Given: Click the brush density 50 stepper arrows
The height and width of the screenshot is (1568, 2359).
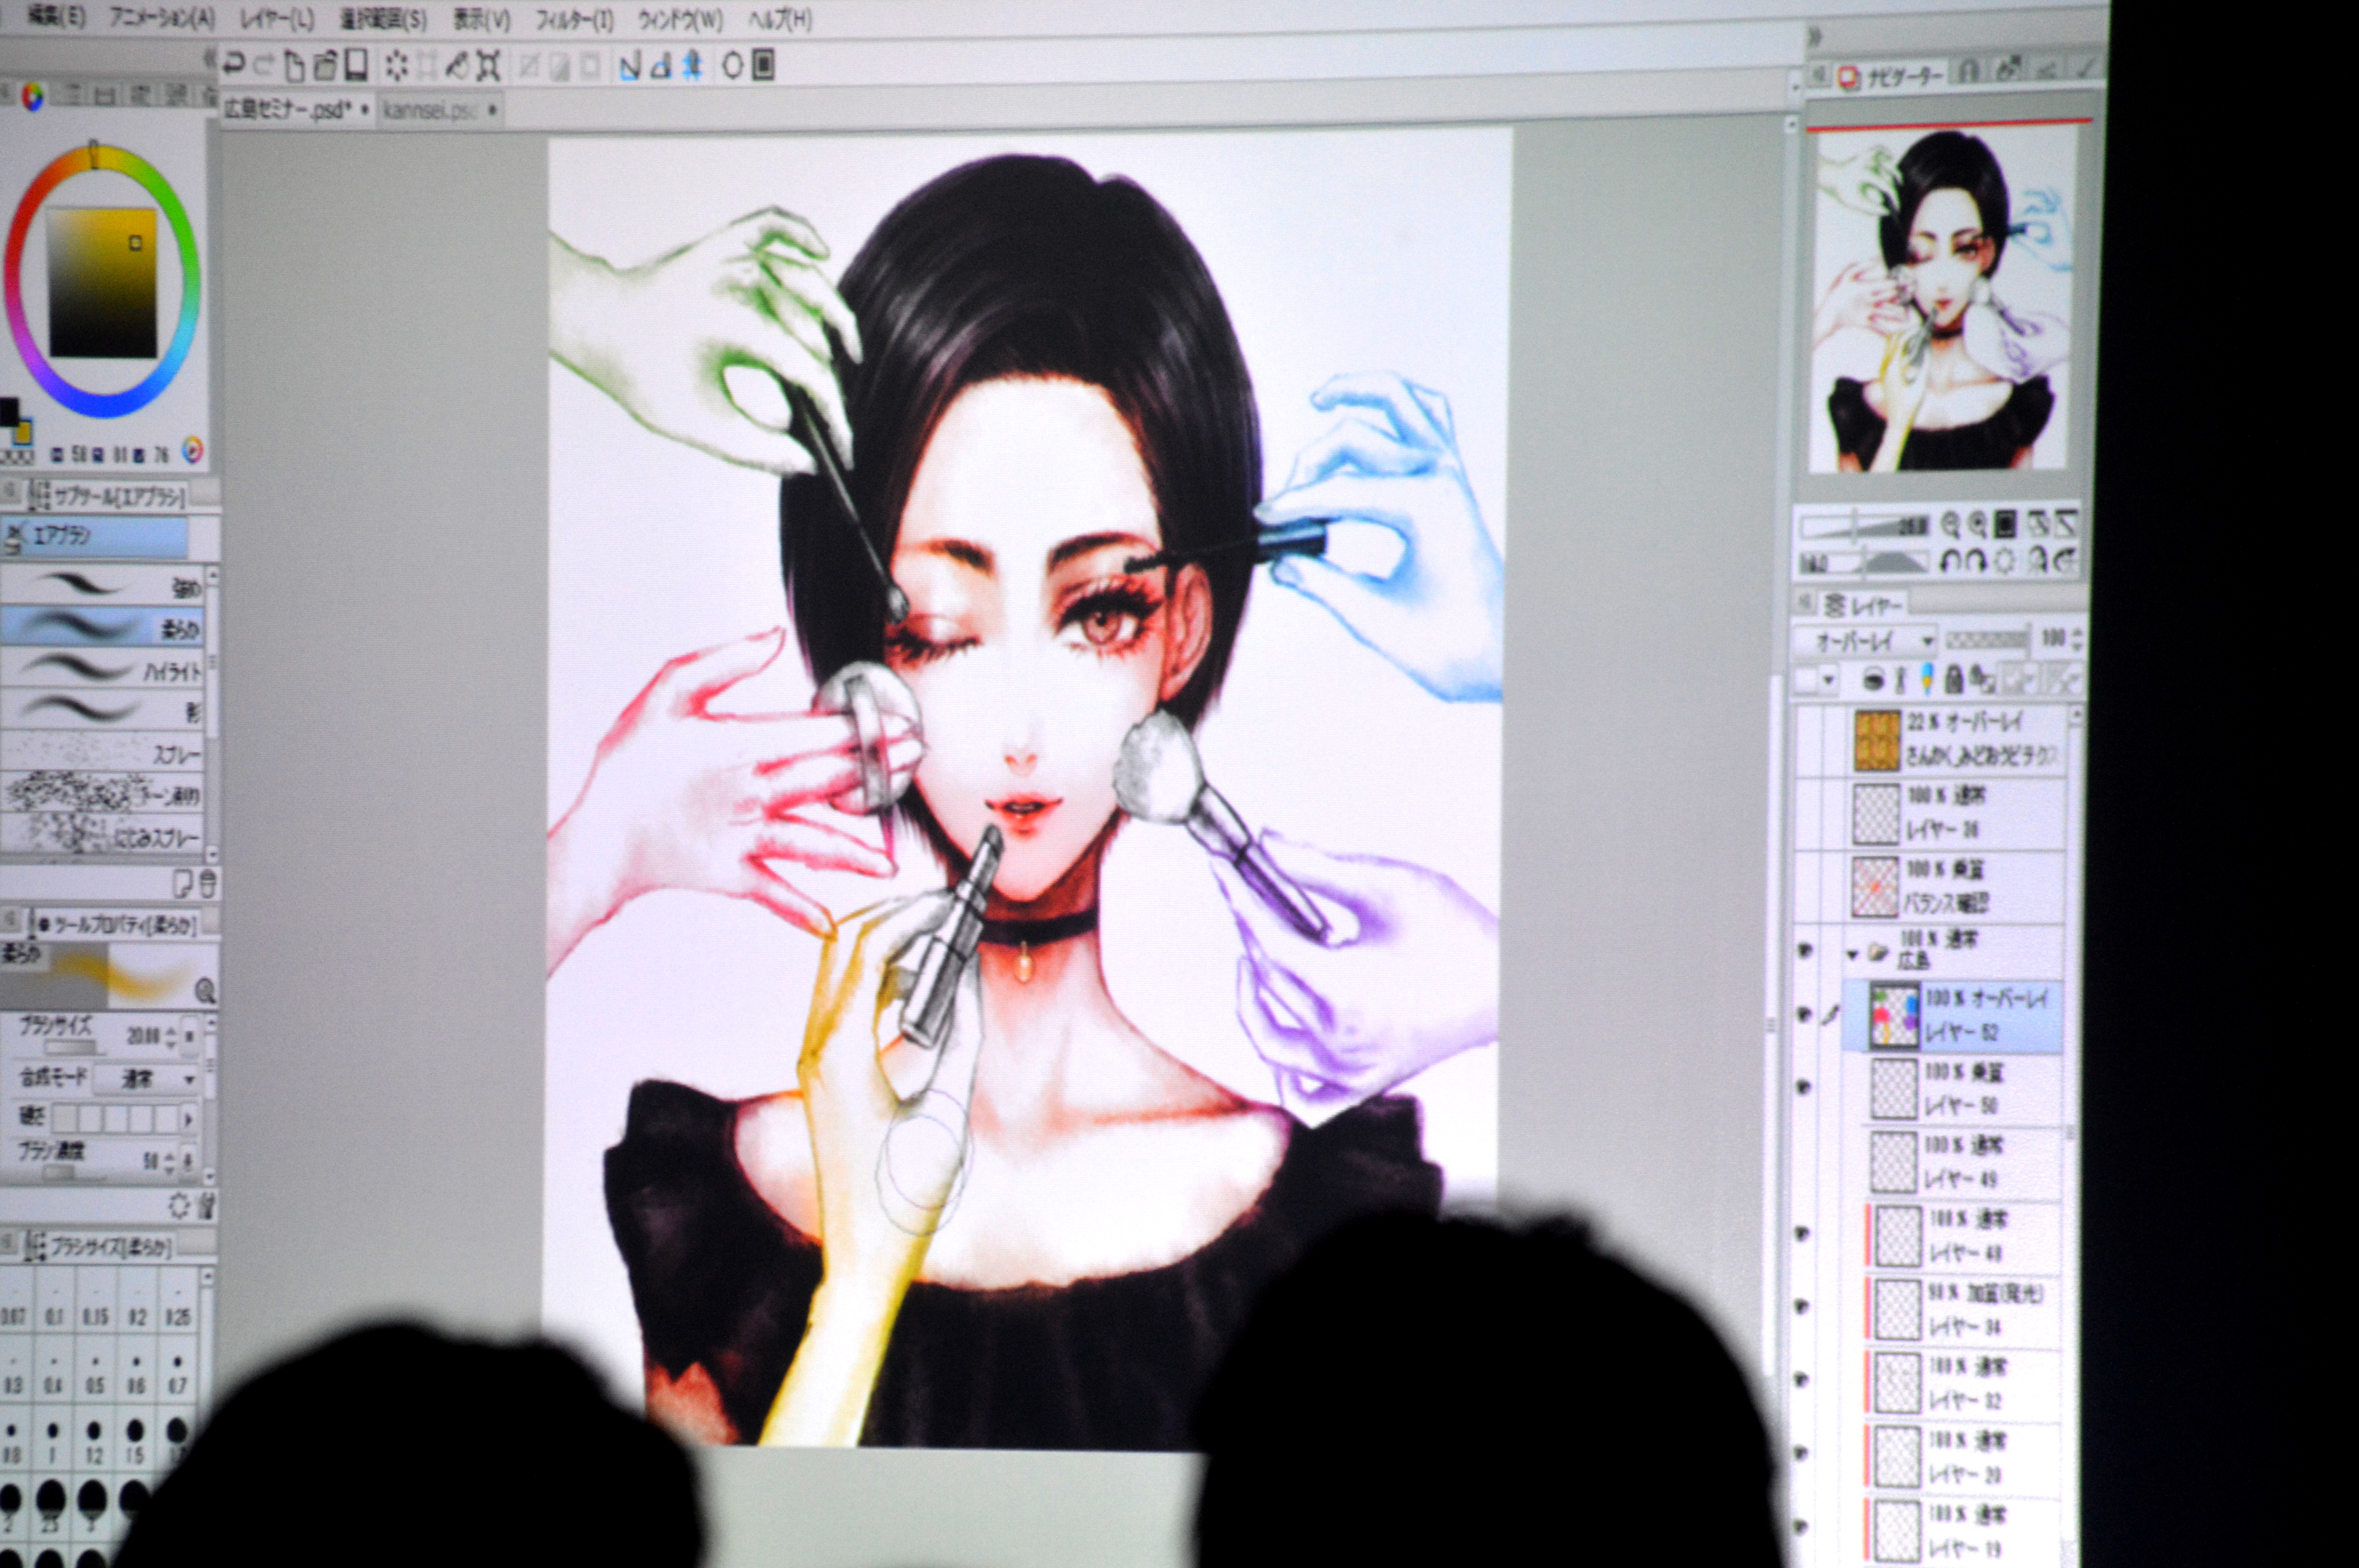Looking at the screenshot, I should [169, 1164].
